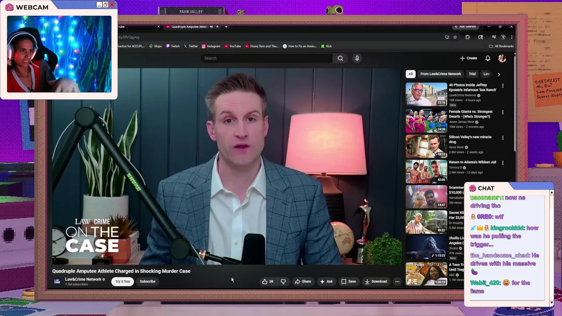Open the A&E Full Episode thumbnail
562x316 pixels.
pyautogui.click(x=426, y=274)
